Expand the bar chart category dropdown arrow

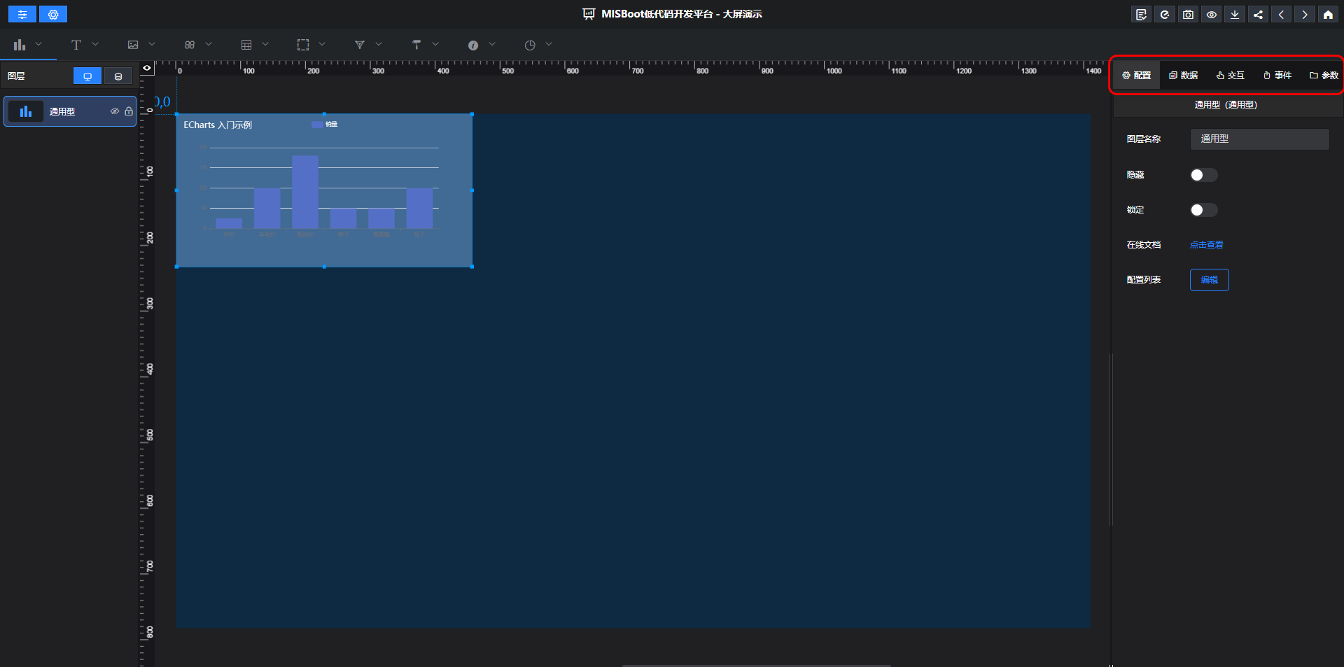click(38, 44)
